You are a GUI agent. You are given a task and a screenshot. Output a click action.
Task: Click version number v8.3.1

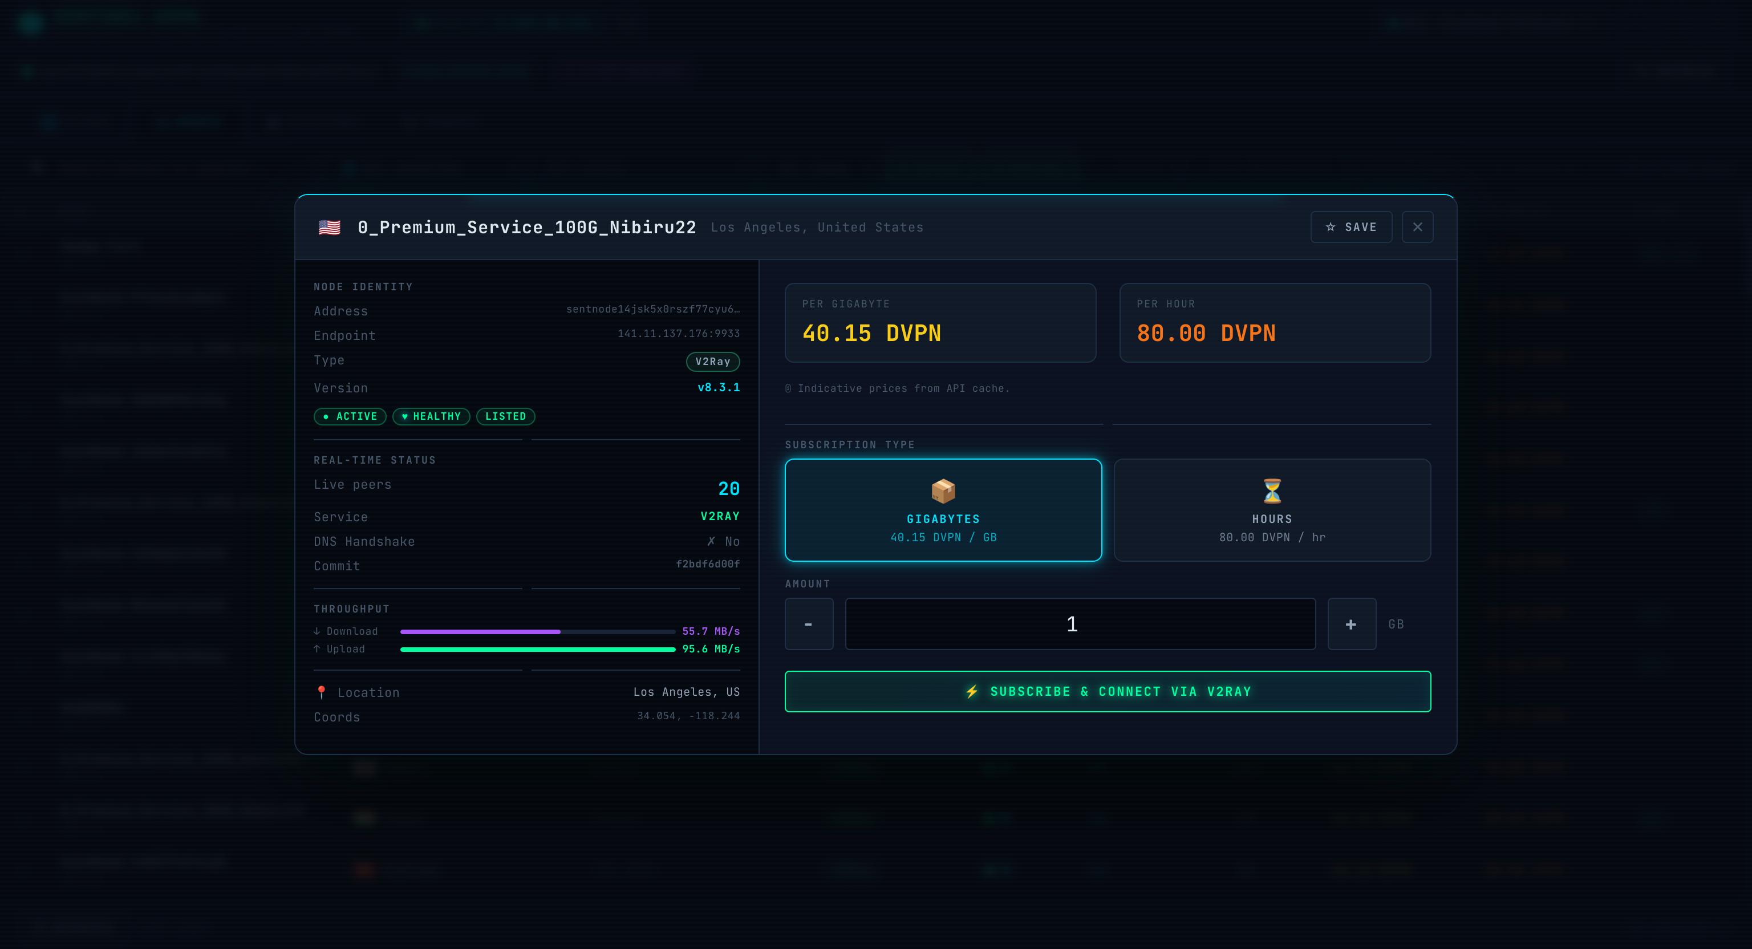pos(718,388)
